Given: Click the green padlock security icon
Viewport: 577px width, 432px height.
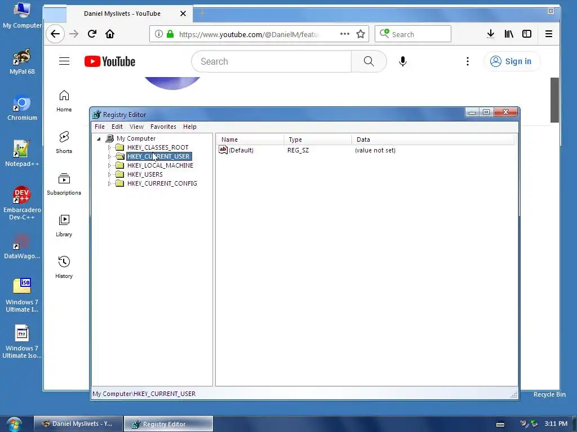Looking at the screenshot, I should click(x=170, y=34).
